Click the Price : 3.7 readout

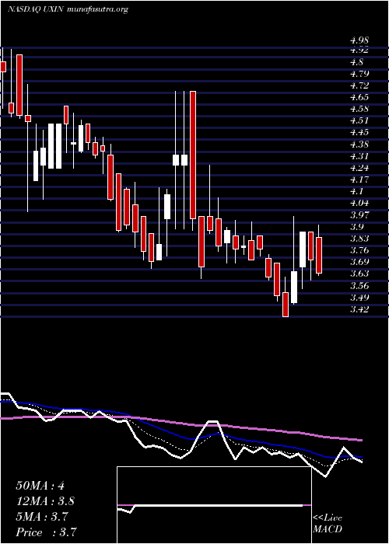tap(46, 532)
